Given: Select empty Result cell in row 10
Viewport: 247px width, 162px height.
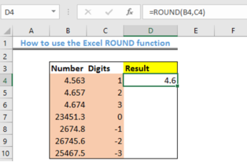Looking at the screenshot, I should click(151, 153).
